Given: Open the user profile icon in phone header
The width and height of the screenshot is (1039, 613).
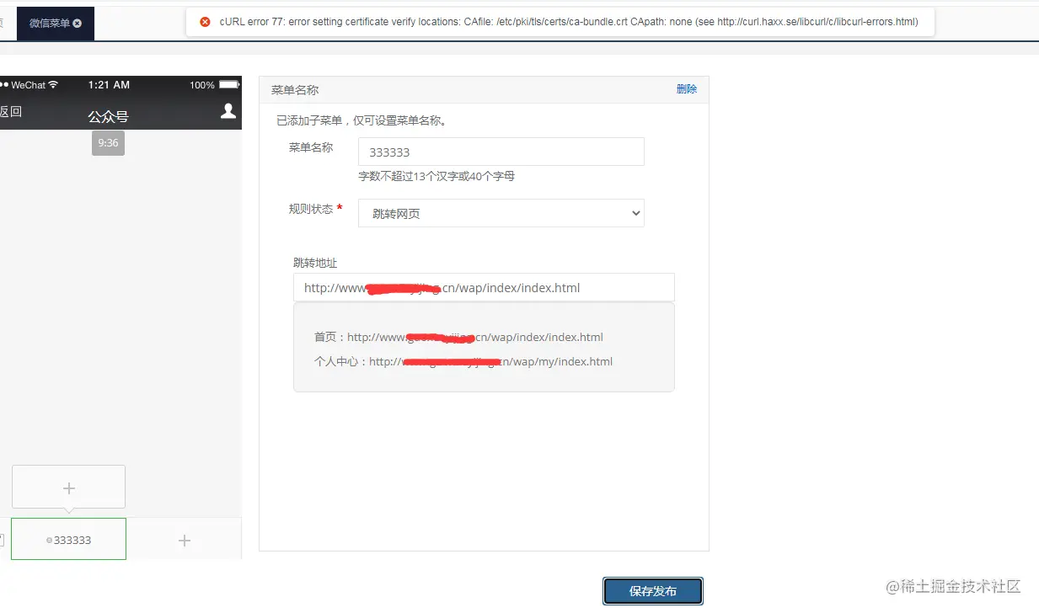Looking at the screenshot, I should coord(228,111).
